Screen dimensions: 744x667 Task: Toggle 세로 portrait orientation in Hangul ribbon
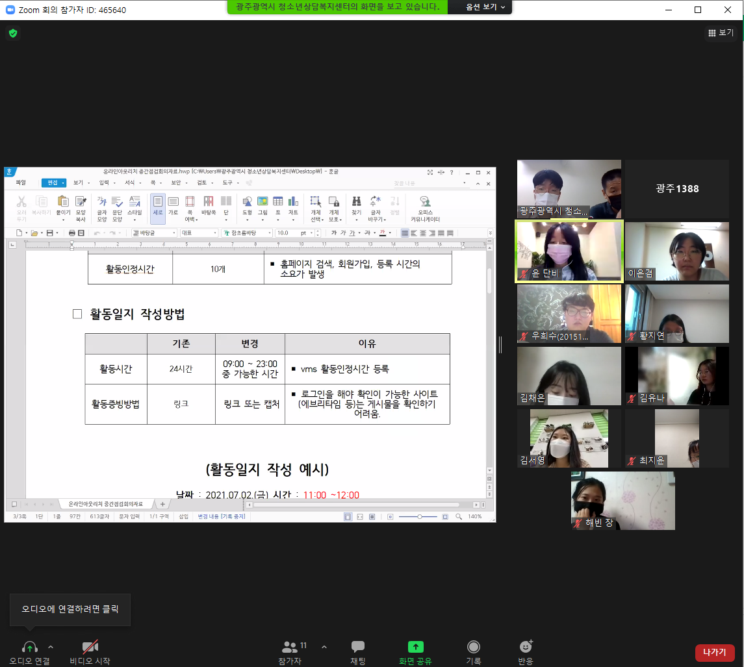coord(157,205)
